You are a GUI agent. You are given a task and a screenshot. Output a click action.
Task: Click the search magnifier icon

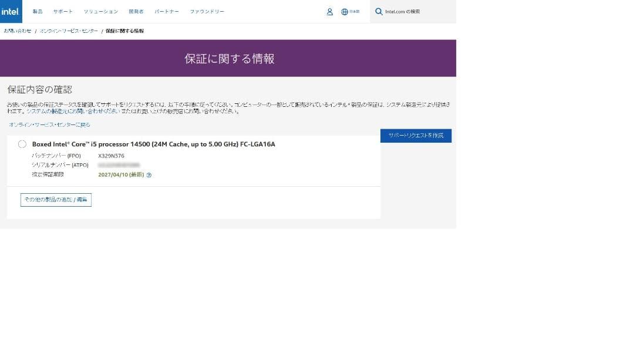(x=379, y=12)
